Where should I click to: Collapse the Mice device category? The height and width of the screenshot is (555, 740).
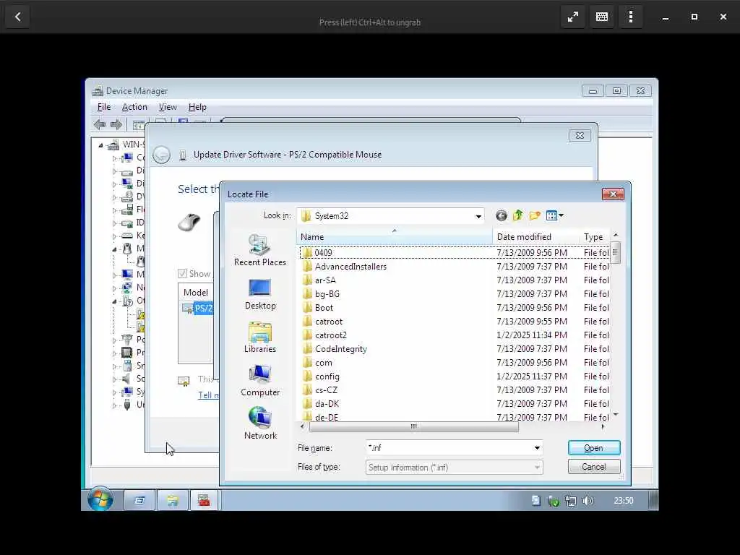(x=114, y=249)
